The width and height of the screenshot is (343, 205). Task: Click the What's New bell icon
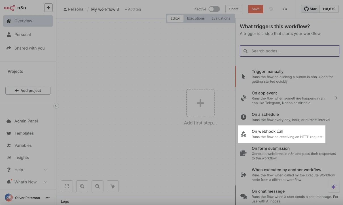(9, 182)
